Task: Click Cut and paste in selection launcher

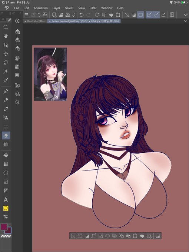Action: pos(121,236)
